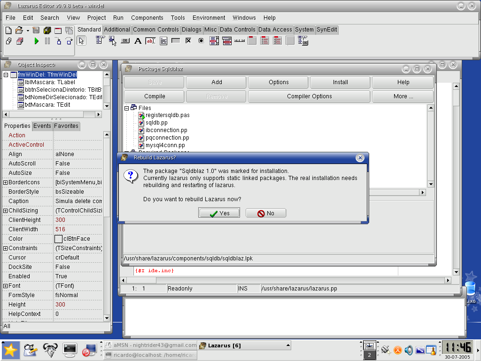Screen dimensions: 481x361
Task: Select the TCheckBox palette component
Action: click(188, 41)
